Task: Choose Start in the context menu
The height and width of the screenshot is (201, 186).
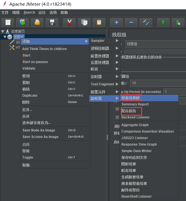Action: tap(55, 55)
